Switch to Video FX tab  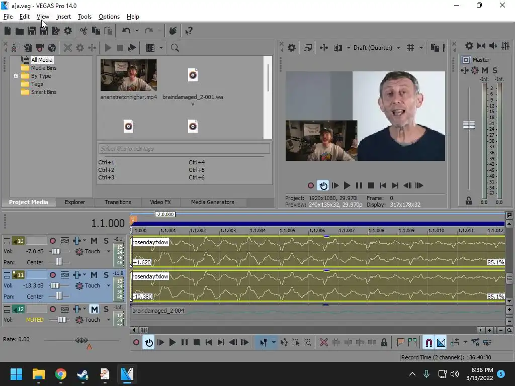pos(160,202)
